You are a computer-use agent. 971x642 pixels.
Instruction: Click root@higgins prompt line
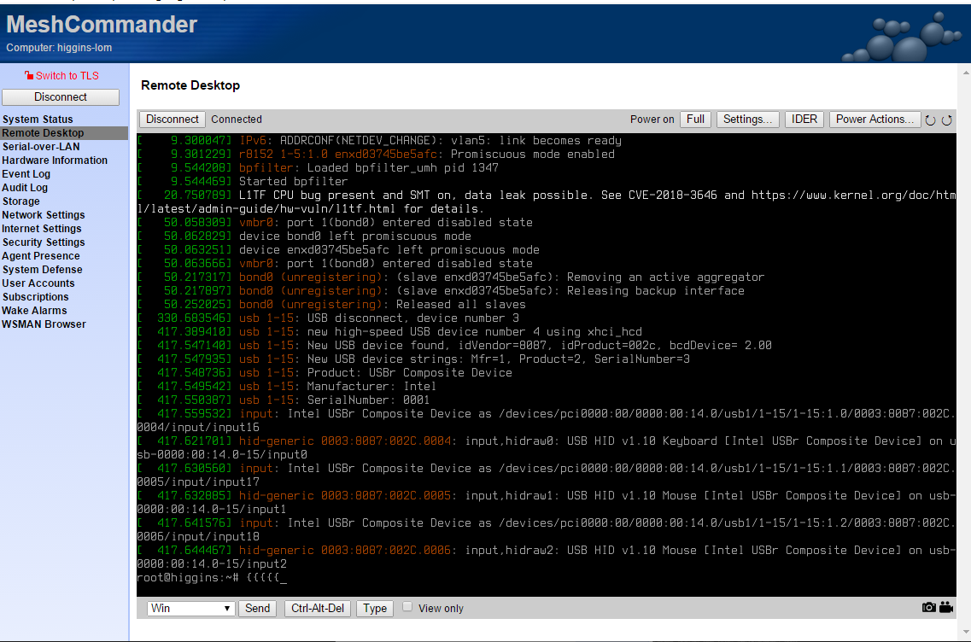click(212, 578)
